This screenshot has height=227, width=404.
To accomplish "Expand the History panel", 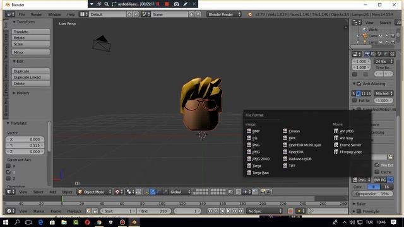I will [x=15, y=93].
